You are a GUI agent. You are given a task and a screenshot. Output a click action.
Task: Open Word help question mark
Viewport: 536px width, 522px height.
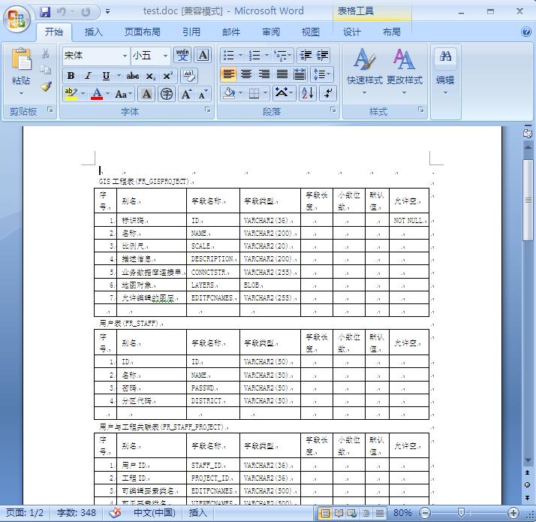click(x=526, y=32)
